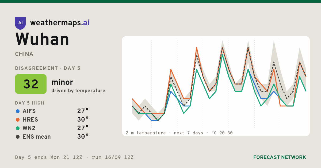Select the ENS mean label

click(37, 137)
